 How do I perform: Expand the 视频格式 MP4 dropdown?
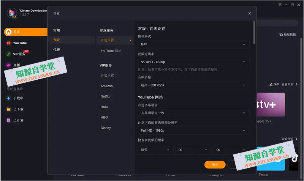[x=193, y=44]
